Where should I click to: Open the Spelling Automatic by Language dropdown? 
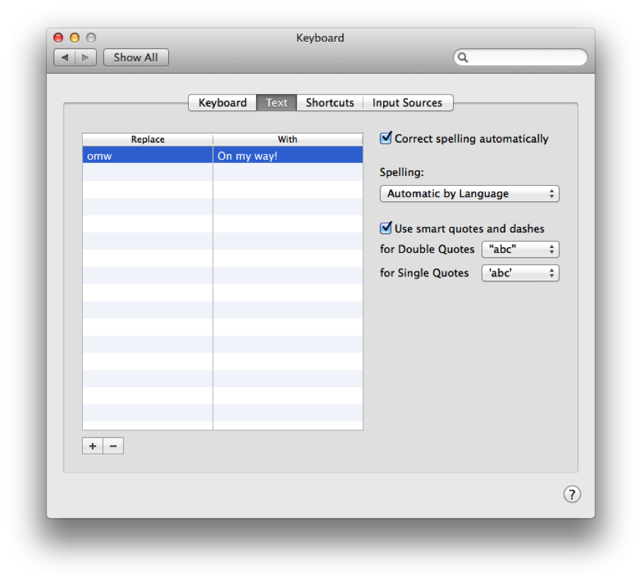pyautogui.click(x=469, y=194)
